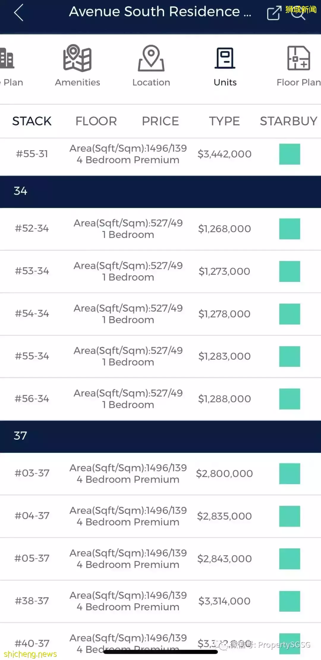
Task: Select unit #55-31 4 Bedroom Premium row
Action: pos(160,154)
